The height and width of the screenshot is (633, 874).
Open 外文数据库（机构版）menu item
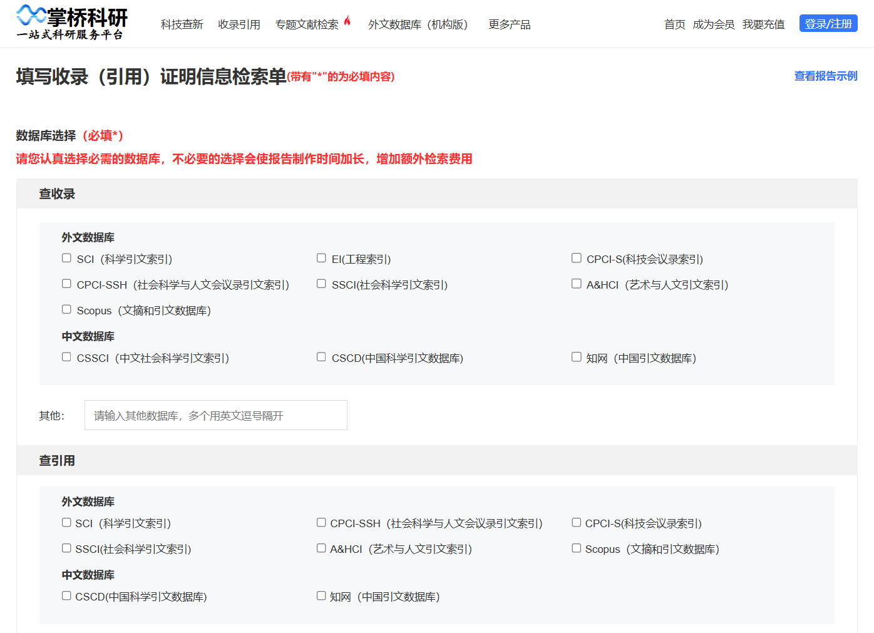pyautogui.click(x=418, y=24)
